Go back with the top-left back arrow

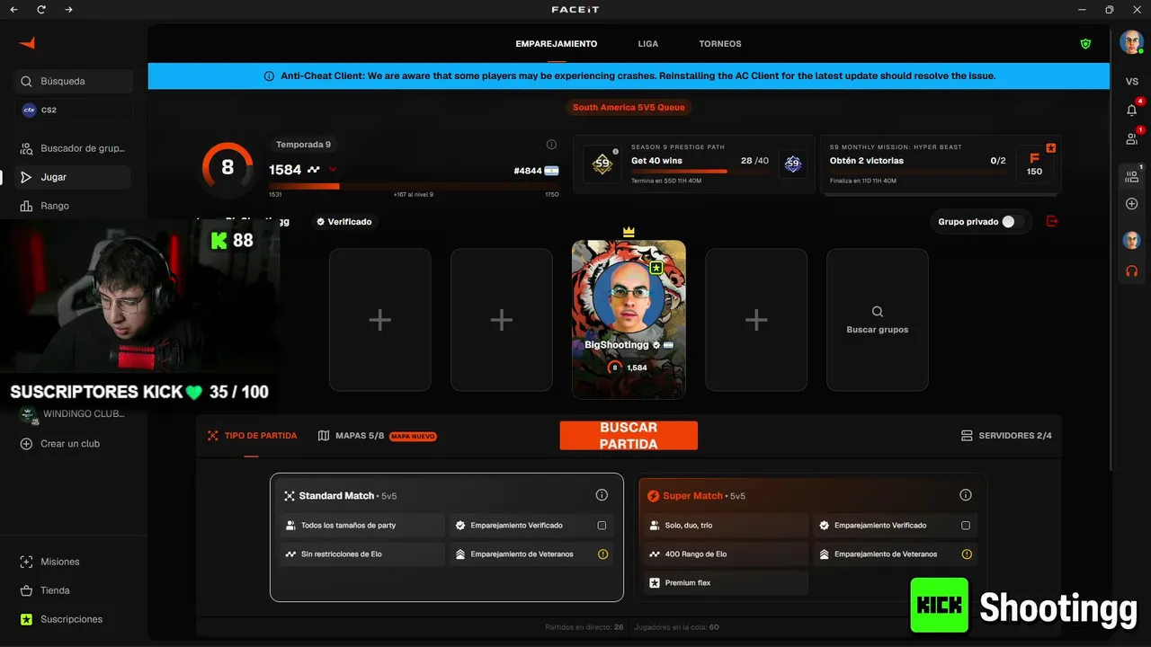(x=13, y=10)
